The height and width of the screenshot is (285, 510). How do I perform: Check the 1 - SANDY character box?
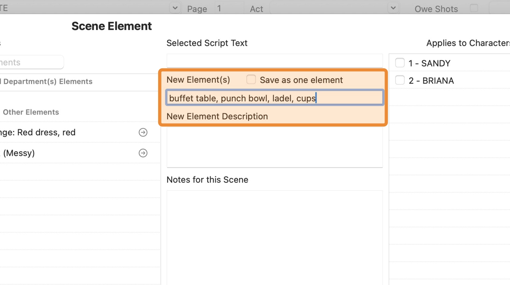tap(400, 63)
